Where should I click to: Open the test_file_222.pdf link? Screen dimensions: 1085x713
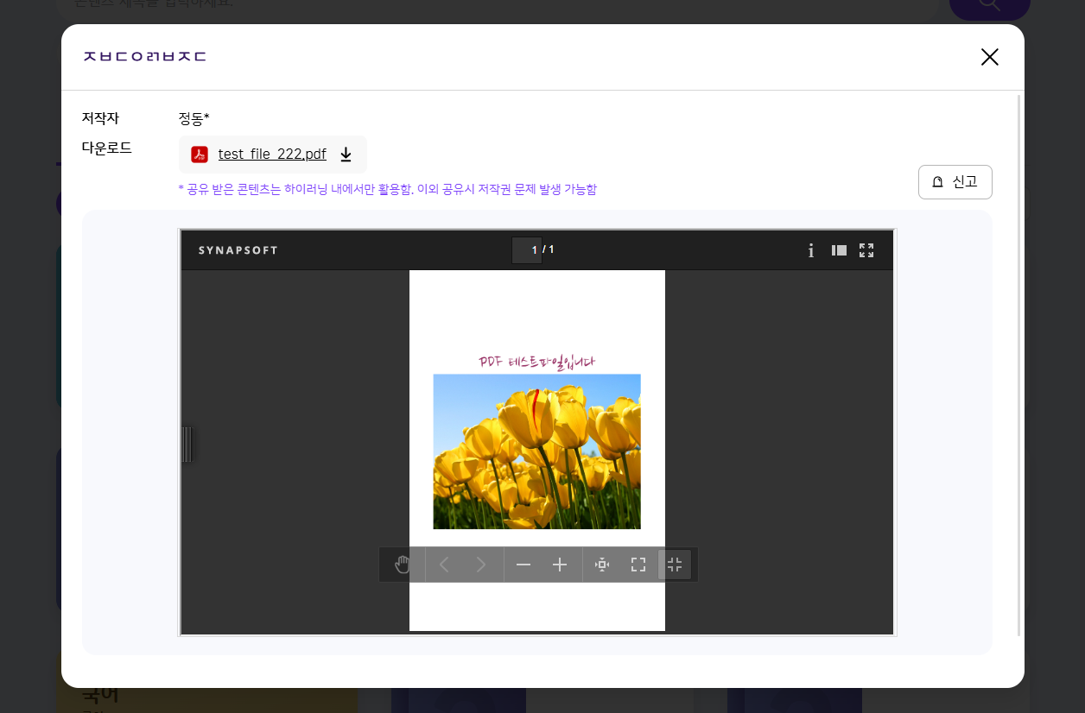pyautogui.click(x=272, y=155)
